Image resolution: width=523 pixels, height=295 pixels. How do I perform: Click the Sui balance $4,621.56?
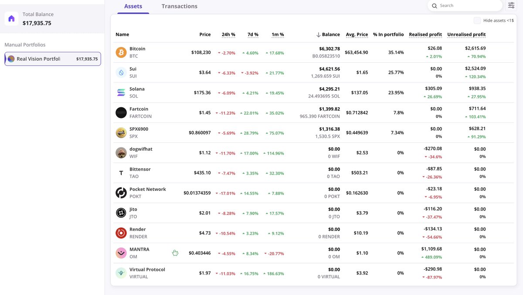coord(329,69)
